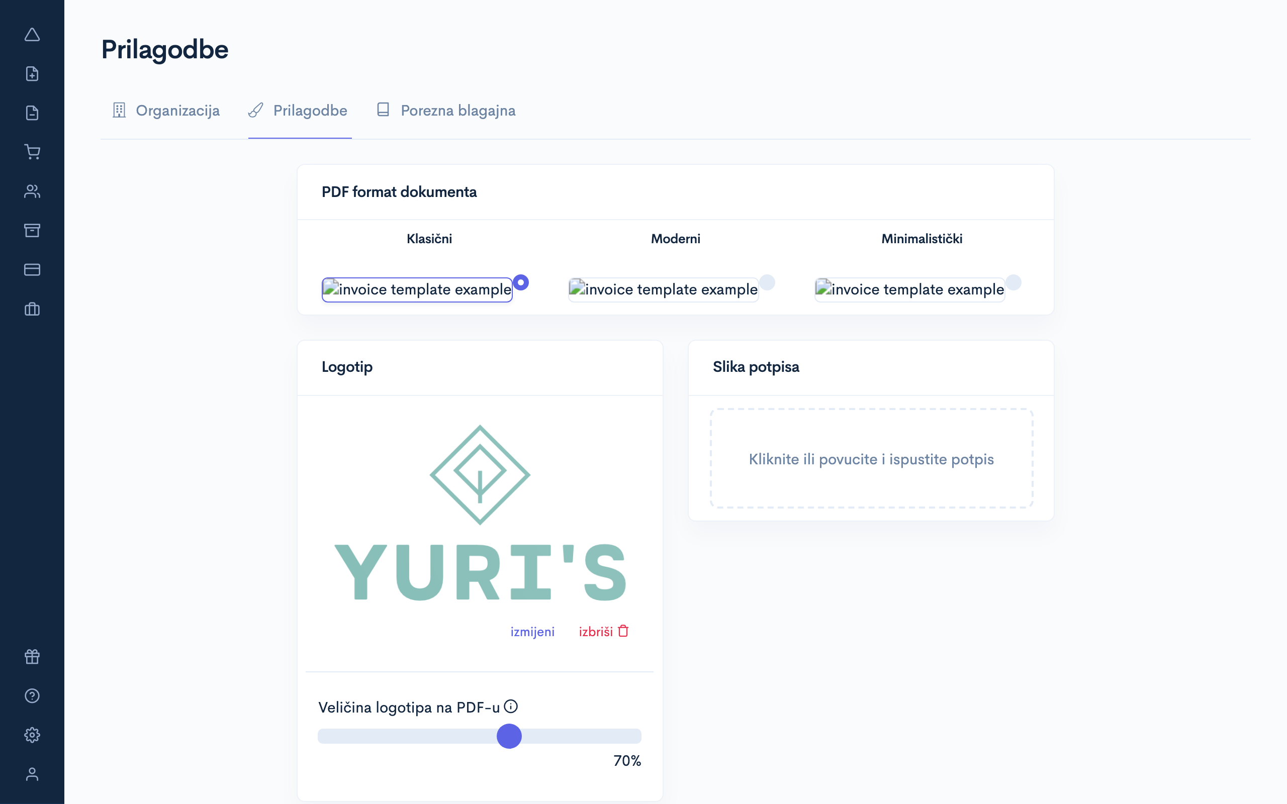Open the clients (people) sidebar icon

pyautogui.click(x=32, y=191)
